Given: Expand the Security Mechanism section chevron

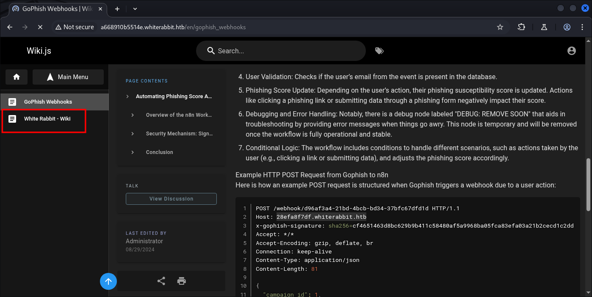Looking at the screenshot, I should point(133,134).
